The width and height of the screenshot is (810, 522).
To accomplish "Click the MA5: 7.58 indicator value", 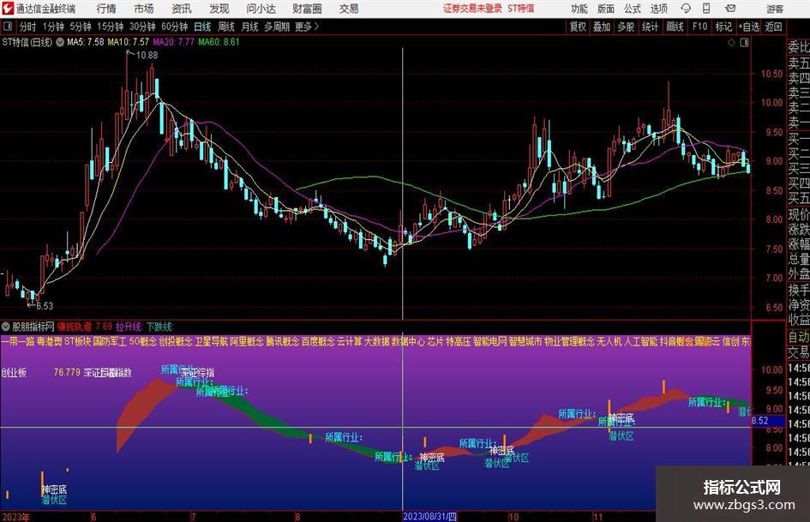I will 85,42.
